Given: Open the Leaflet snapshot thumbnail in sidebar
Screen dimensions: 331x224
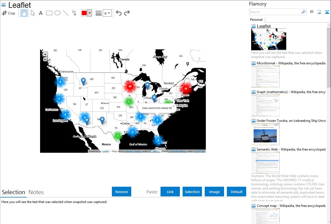Looking at the screenshot, I should pos(269,39).
